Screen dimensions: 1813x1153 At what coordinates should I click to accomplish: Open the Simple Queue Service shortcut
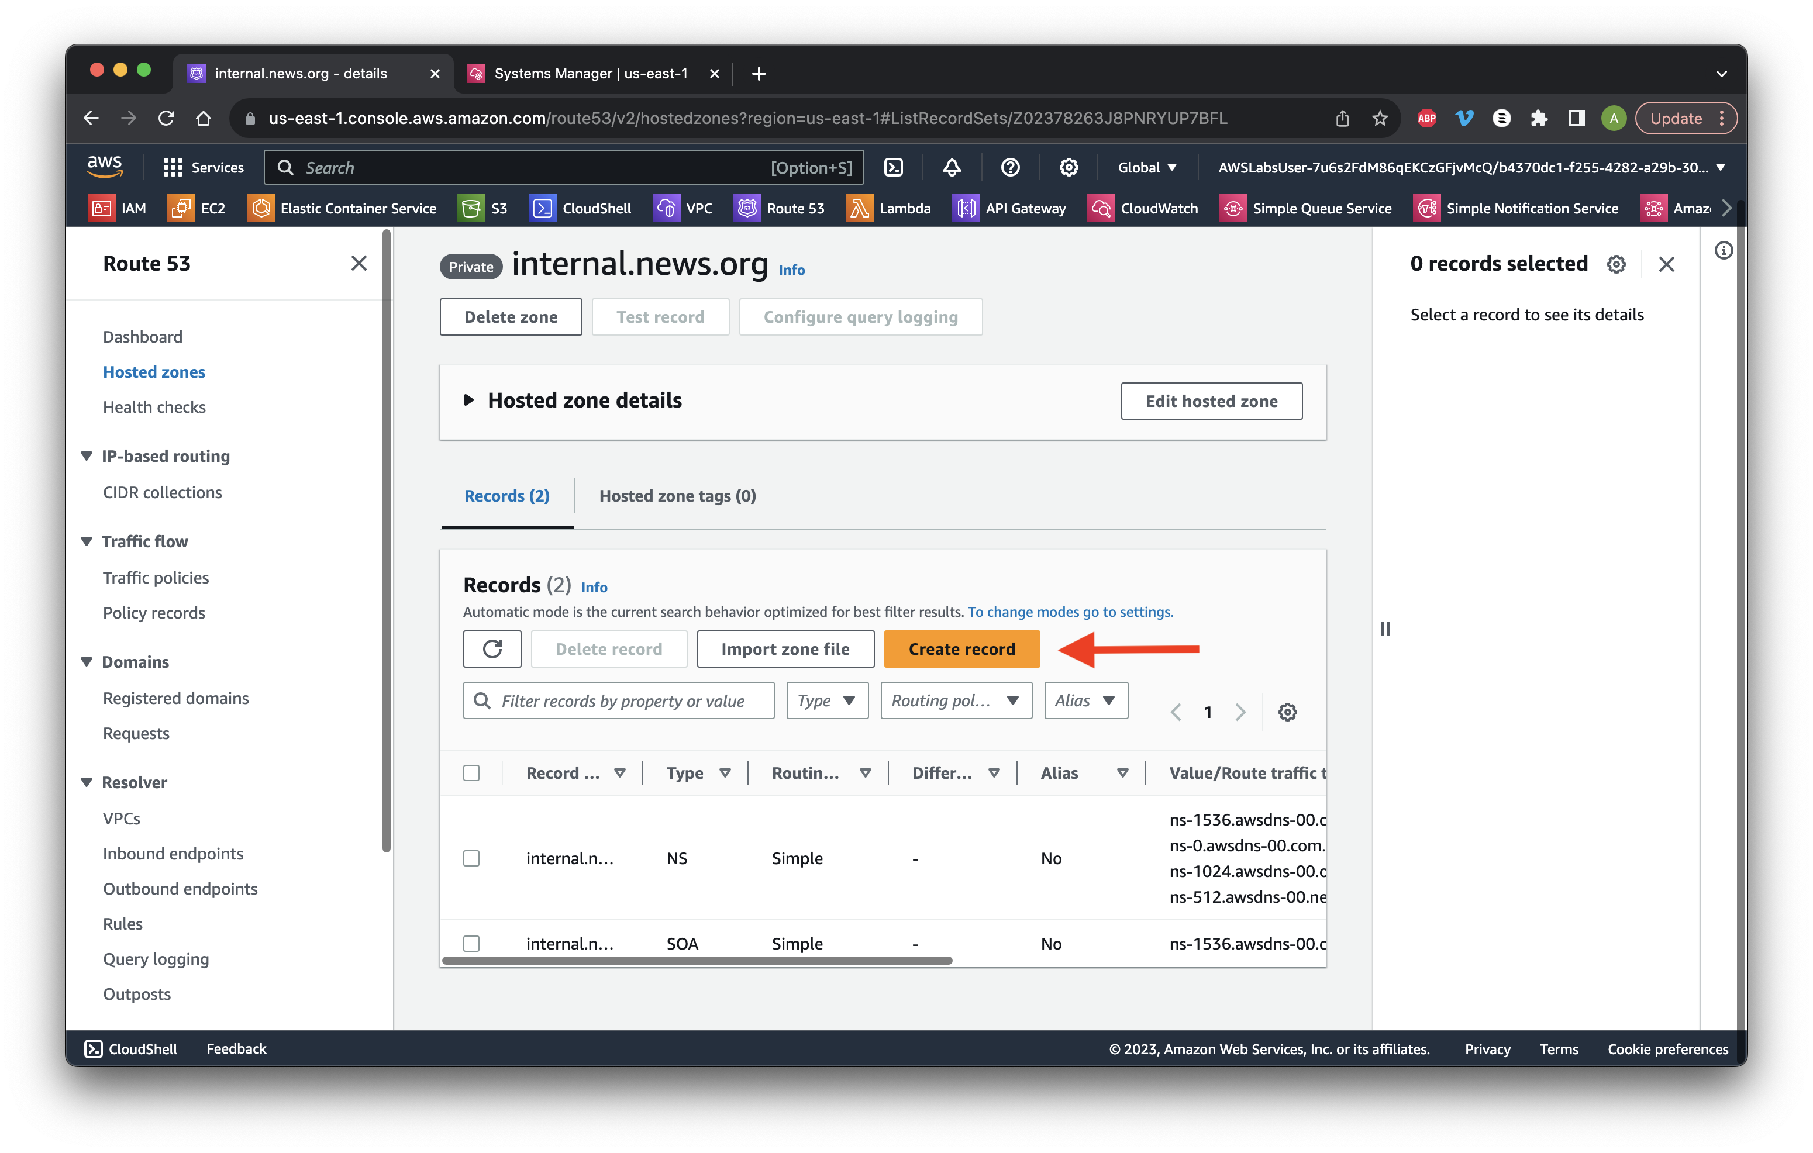pos(1305,209)
